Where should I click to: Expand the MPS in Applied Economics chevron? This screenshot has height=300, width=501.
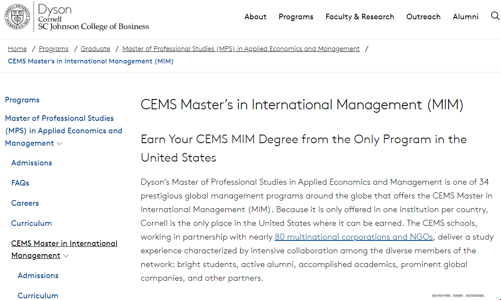pos(59,144)
